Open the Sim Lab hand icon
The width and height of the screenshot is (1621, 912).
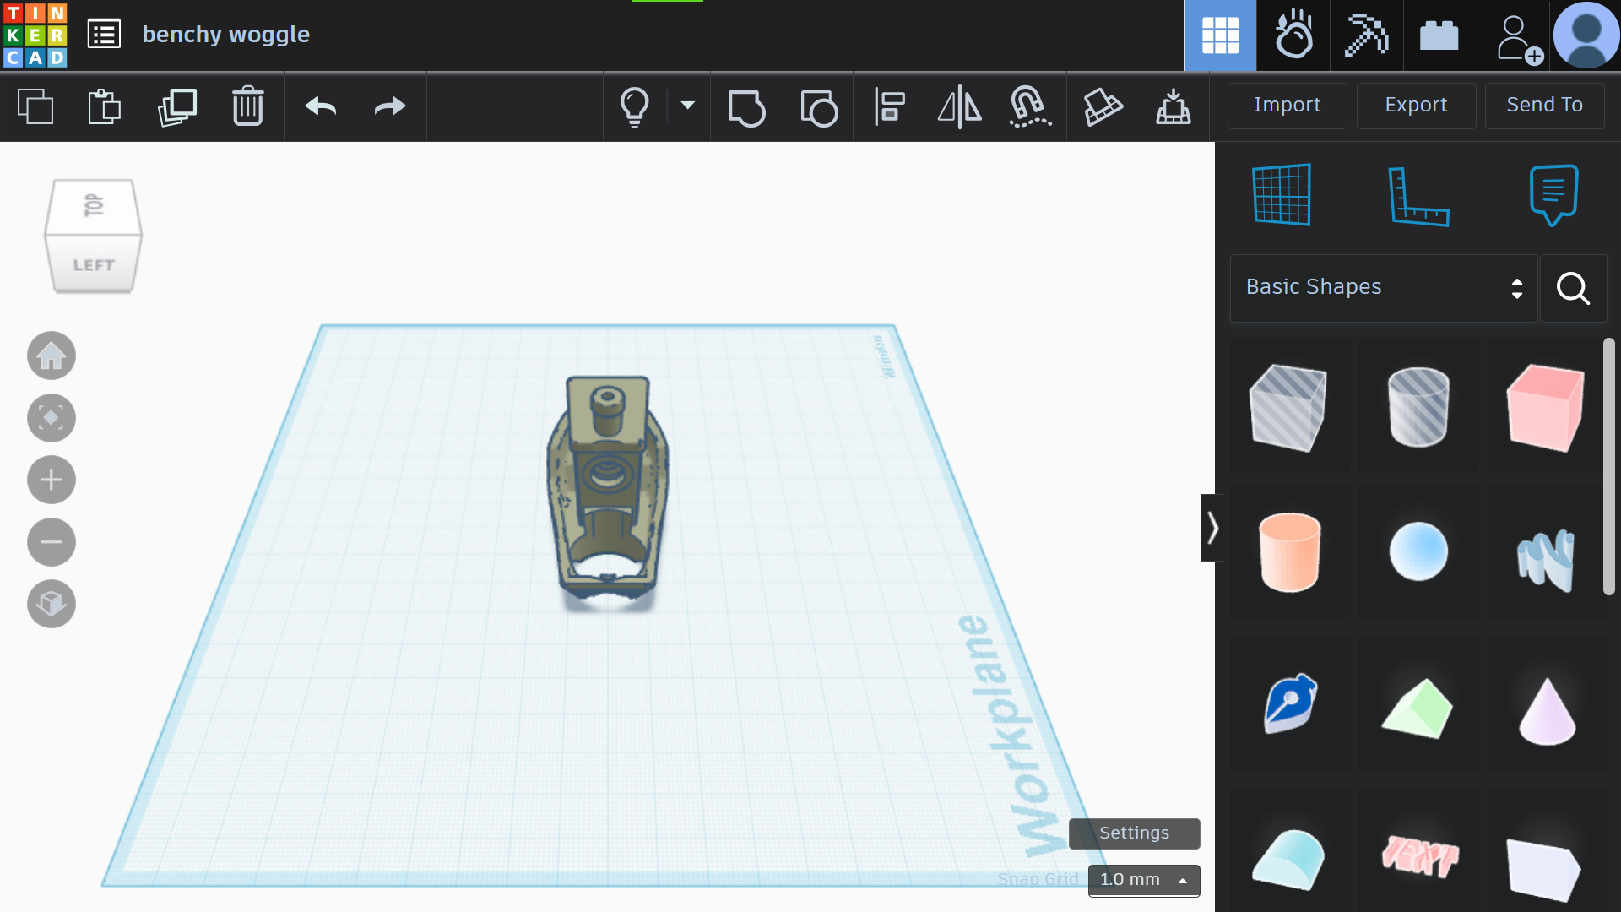click(x=1293, y=35)
